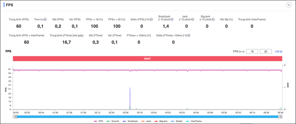Select the red label1 bar

147,59
